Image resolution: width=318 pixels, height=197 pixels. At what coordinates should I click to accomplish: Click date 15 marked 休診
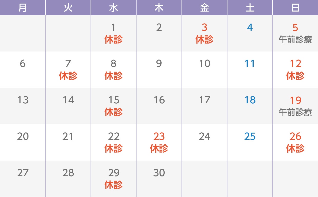(x=114, y=106)
